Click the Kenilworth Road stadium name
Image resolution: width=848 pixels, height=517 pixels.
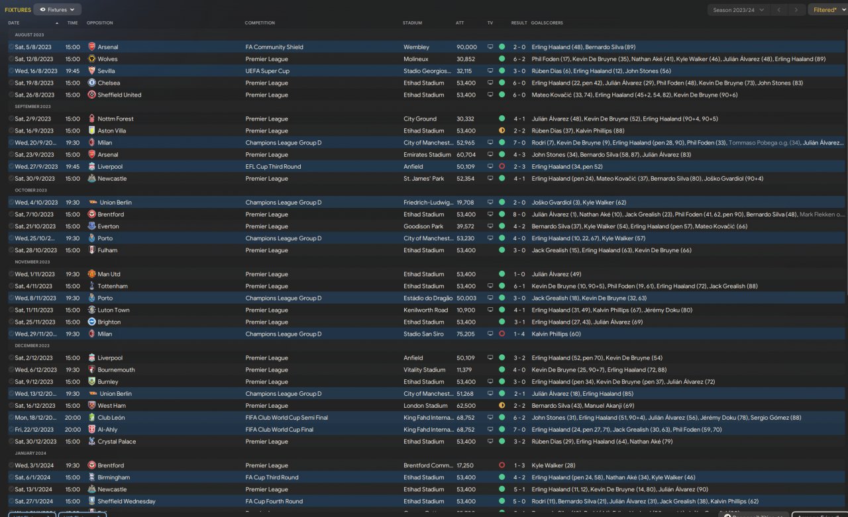pyautogui.click(x=425, y=310)
